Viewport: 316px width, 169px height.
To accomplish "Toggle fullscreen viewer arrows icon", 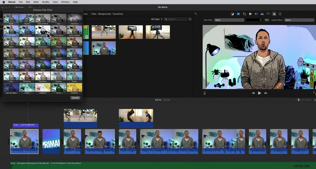I will click(x=314, y=93).
